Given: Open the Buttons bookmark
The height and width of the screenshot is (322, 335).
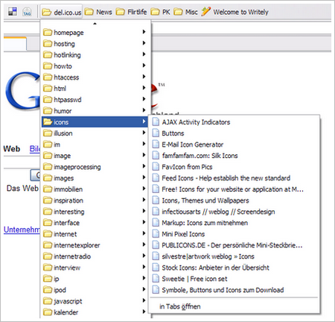Looking at the screenshot, I should pyautogui.click(x=234, y=133).
